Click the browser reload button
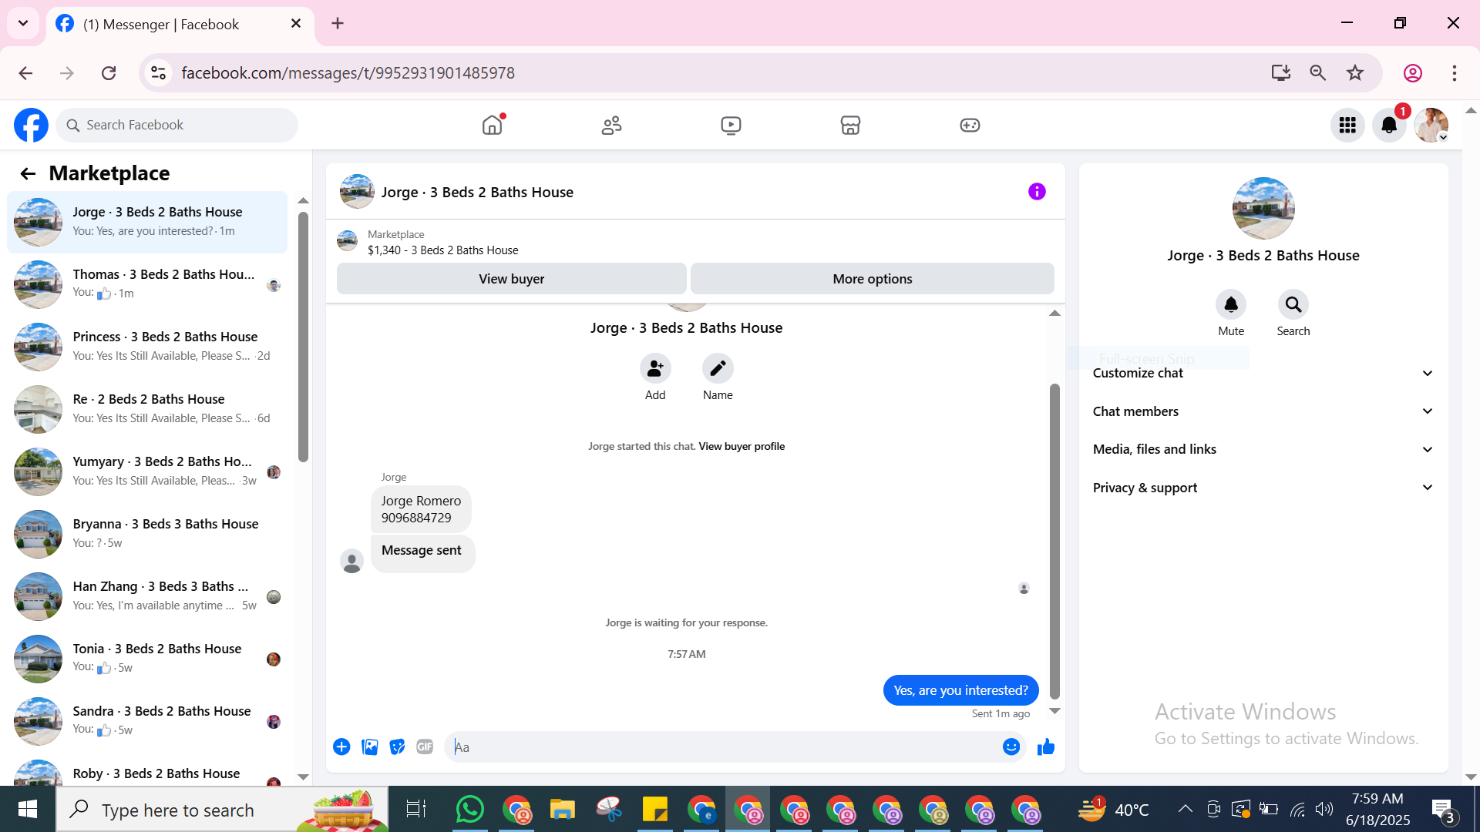This screenshot has width=1480, height=832. (109, 72)
